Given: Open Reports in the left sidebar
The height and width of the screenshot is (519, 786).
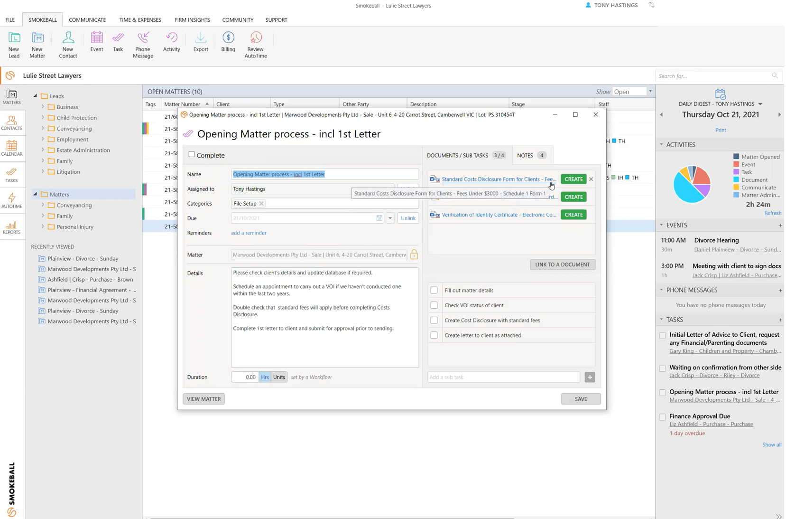Looking at the screenshot, I should click(12, 227).
